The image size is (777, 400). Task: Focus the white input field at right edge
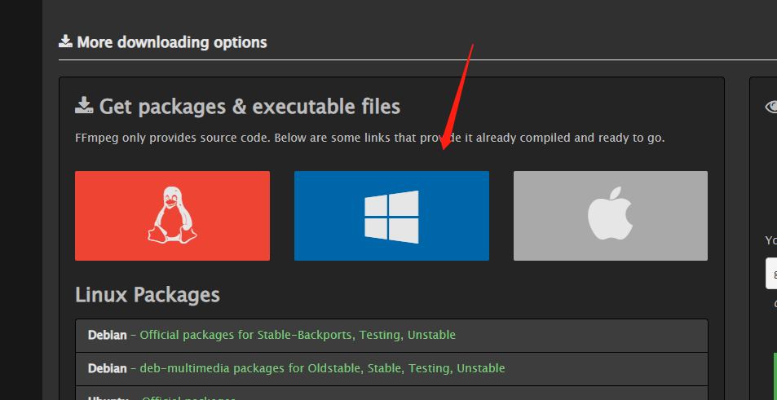coord(771,273)
